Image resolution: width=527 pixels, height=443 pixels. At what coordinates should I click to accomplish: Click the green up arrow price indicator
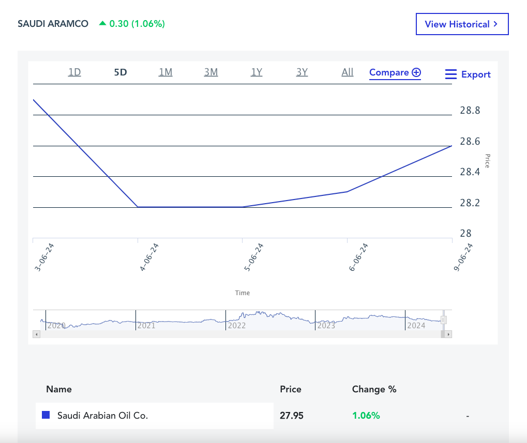[102, 23]
